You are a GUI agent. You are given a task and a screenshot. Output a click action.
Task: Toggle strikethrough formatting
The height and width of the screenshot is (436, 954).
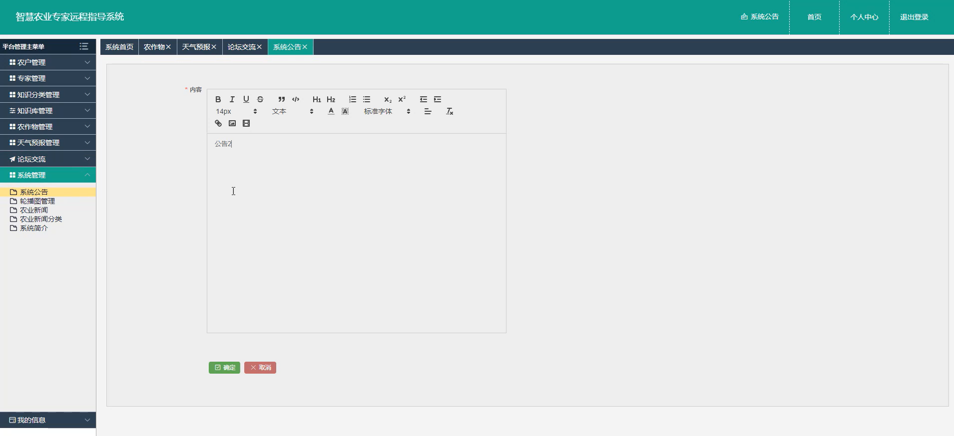click(x=260, y=99)
